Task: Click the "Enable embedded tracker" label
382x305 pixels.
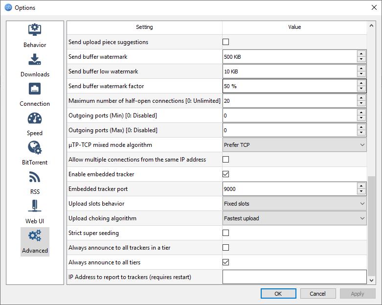Action: click(x=101, y=174)
